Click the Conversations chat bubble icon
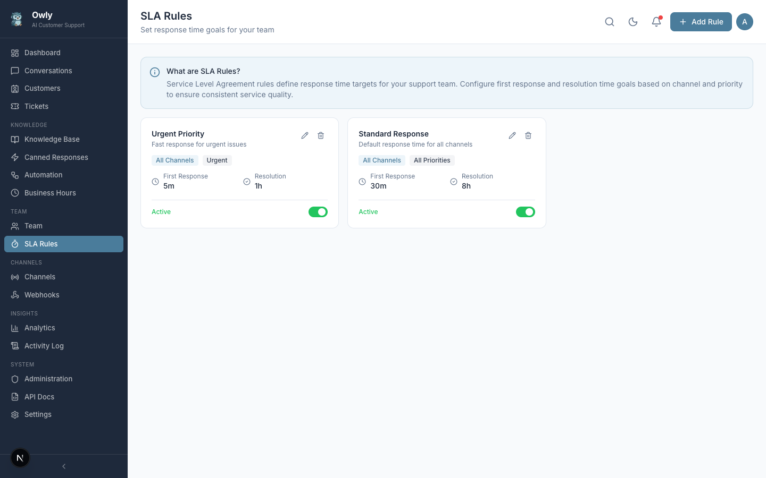This screenshot has width=766, height=478. tap(15, 71)
